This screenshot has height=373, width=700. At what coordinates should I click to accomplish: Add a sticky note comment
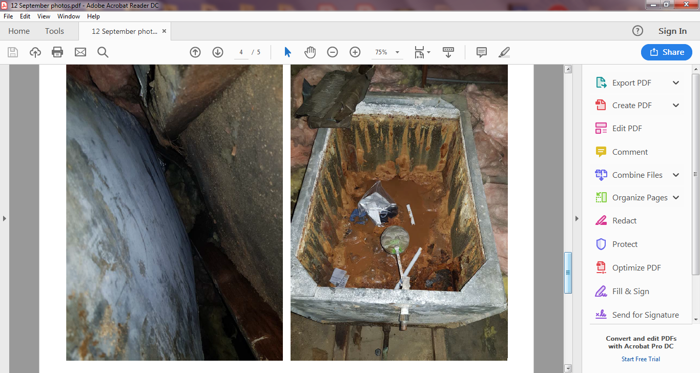481,52
